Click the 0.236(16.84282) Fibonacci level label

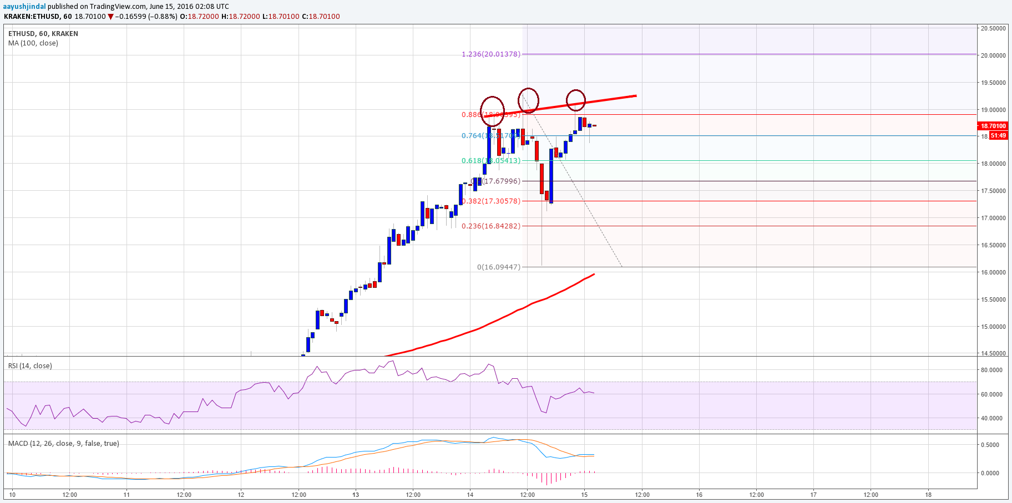tap(492, 226)
